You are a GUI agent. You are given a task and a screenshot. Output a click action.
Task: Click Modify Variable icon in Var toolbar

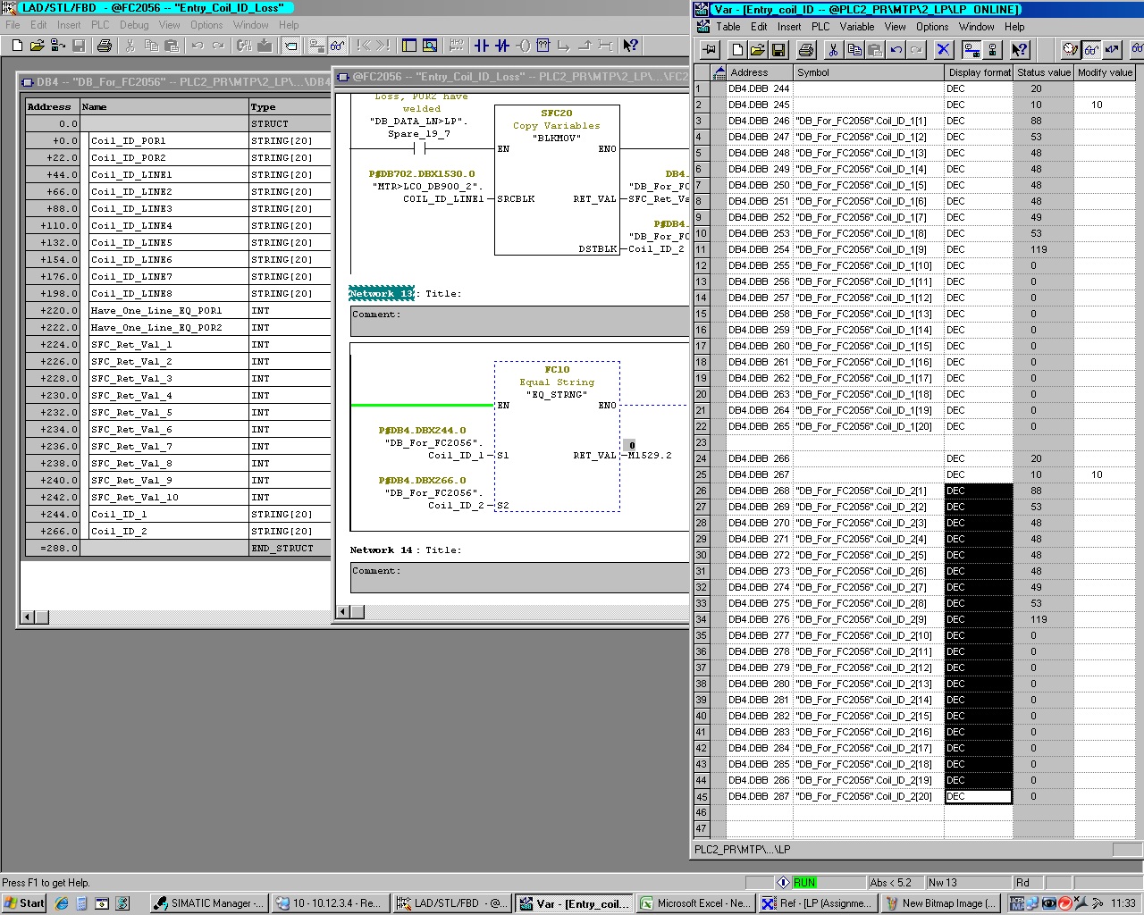pos(1113,49)
